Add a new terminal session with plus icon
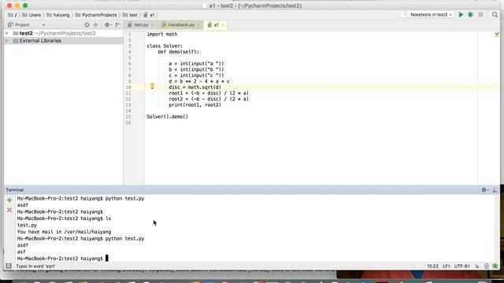 click(x=9, y=200)
